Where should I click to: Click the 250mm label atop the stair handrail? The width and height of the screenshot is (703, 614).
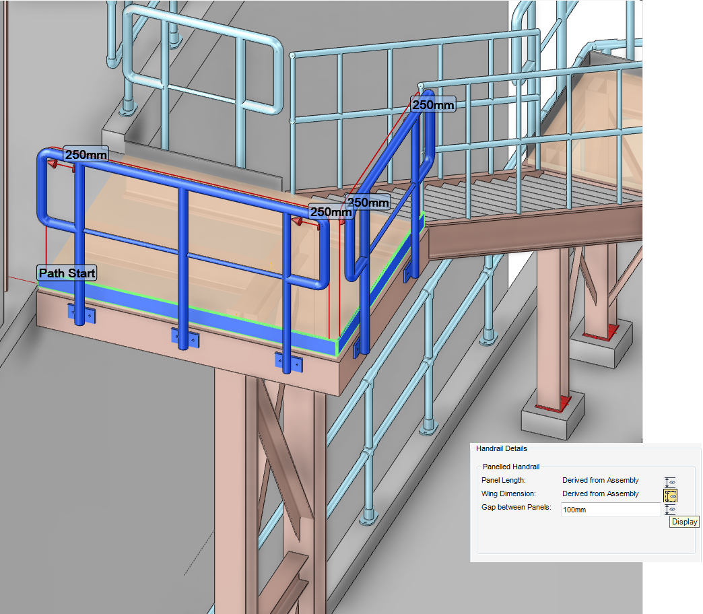[x=433, y=105]
